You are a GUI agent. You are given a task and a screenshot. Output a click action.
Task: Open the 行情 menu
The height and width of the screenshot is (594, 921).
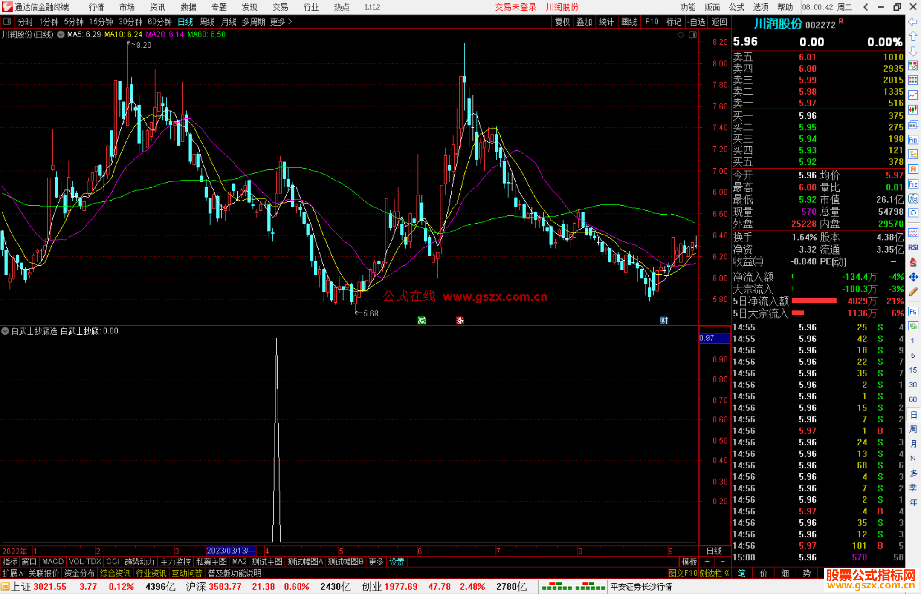pos(96,7)
